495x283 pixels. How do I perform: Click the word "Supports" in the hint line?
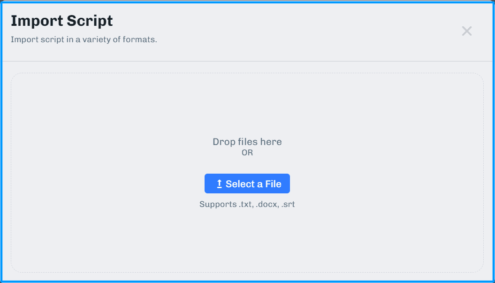click(x=218, y=205)
